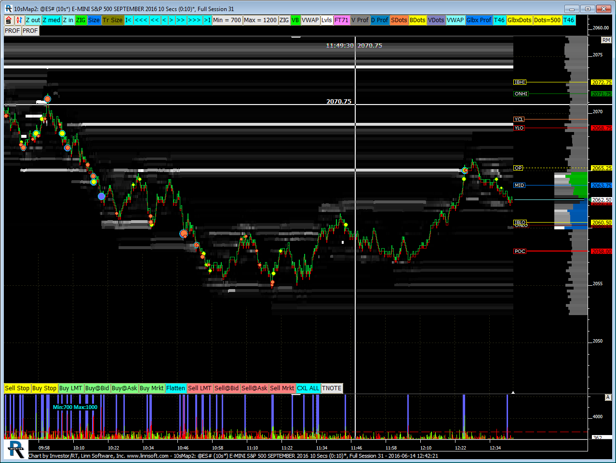Viewport: 616px width, 463px height.
Task: Jump to chart end with >I button
Action: pos(207,20)
